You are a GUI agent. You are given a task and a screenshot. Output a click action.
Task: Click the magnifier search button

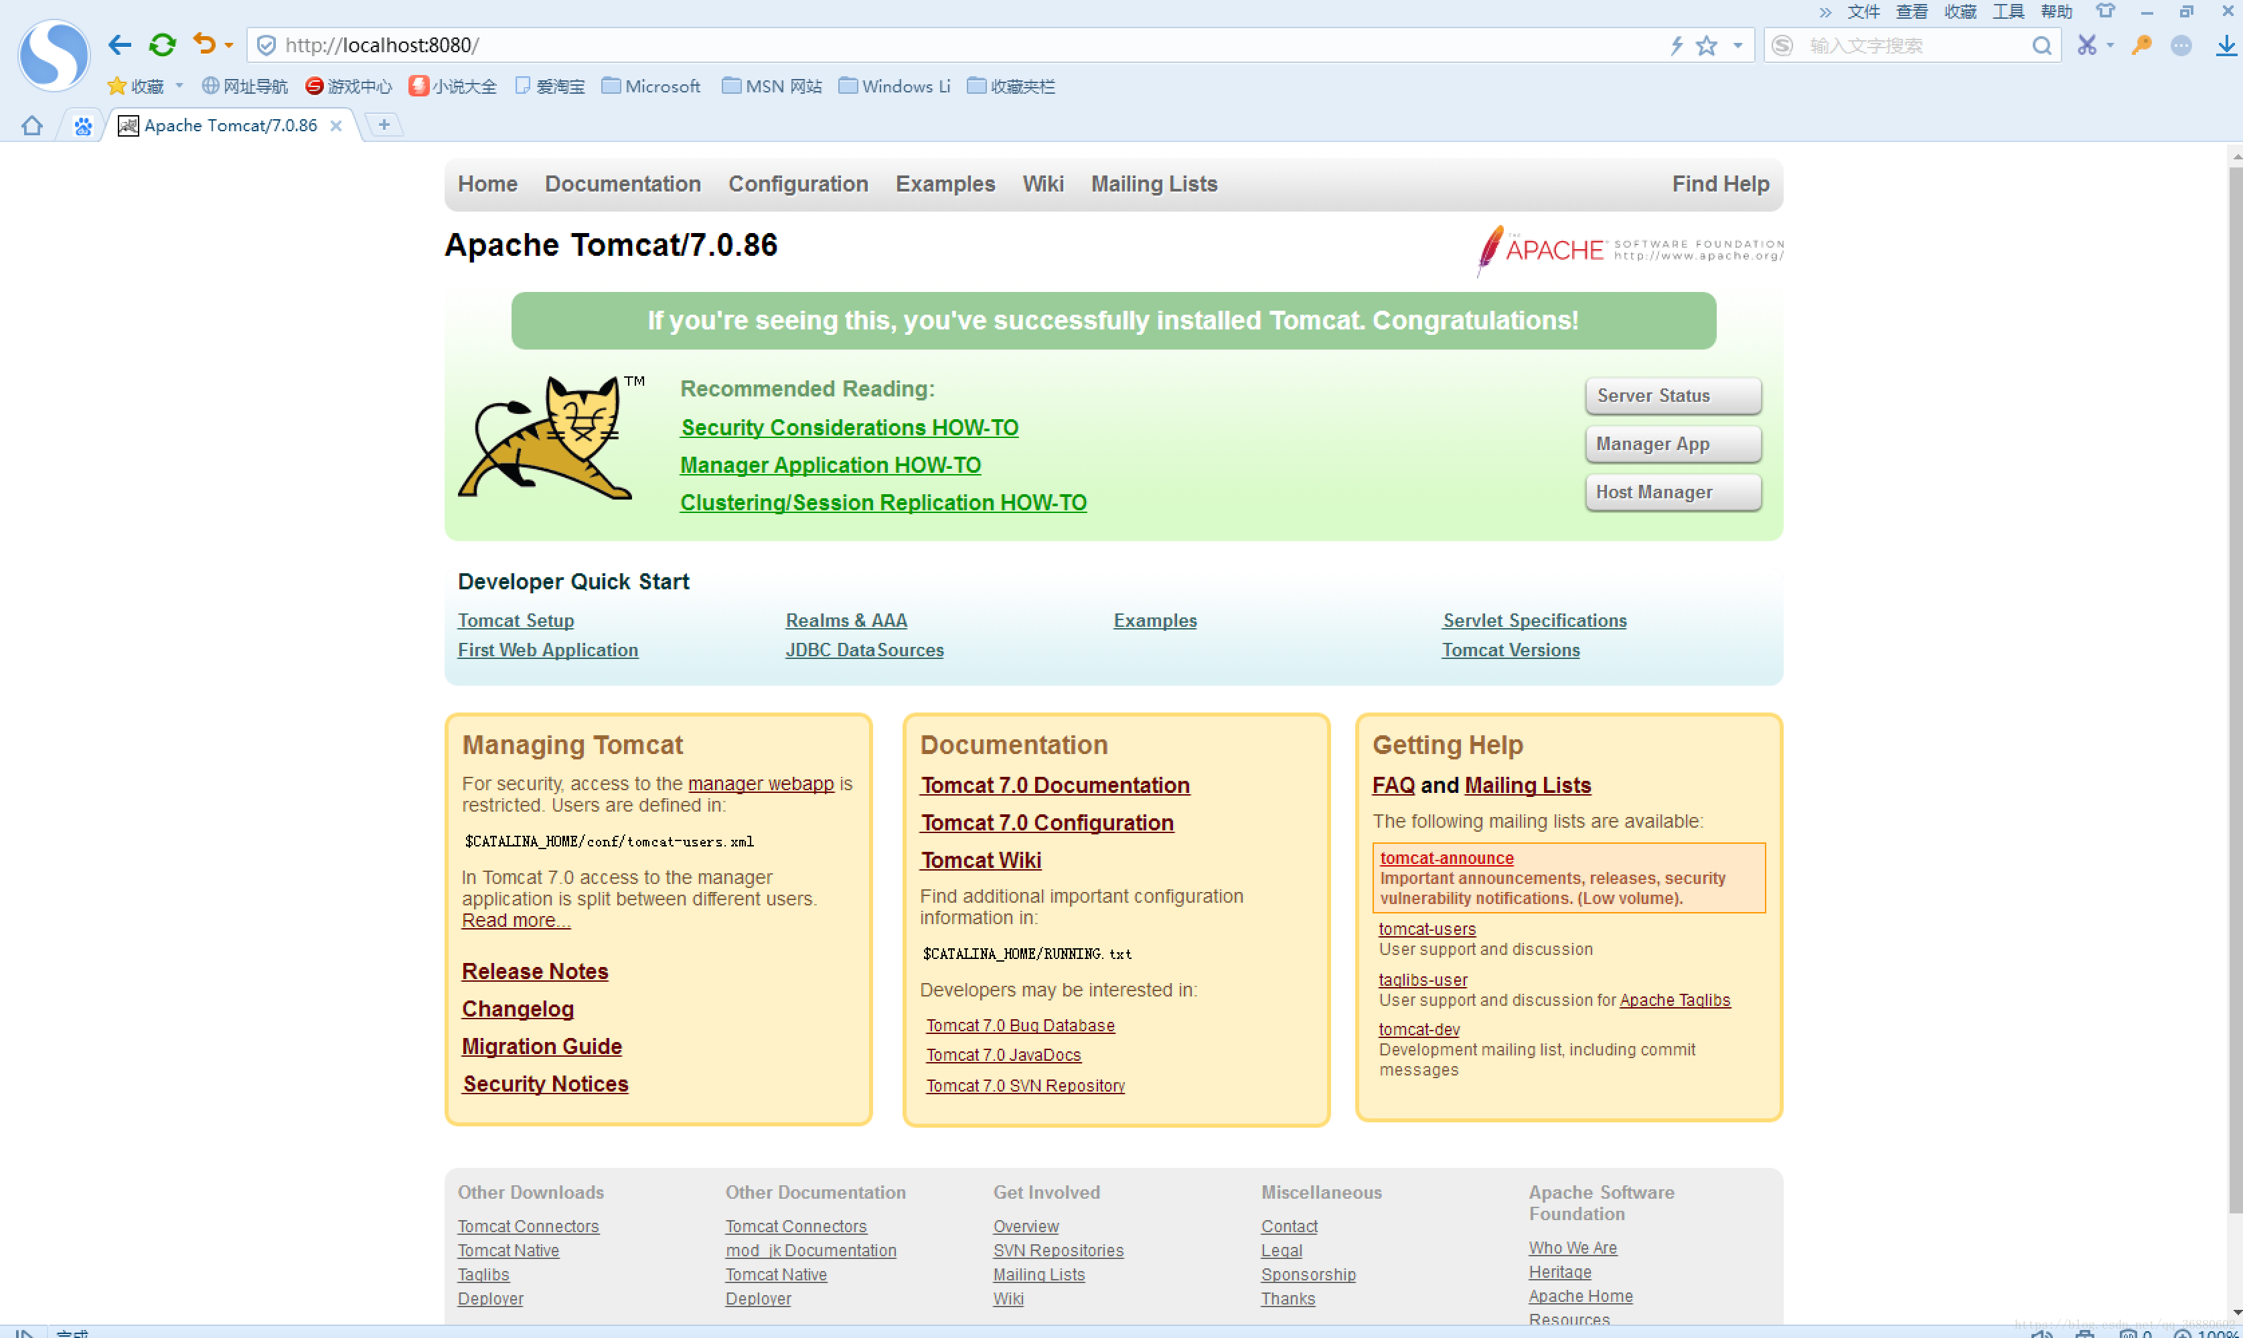coord(2042,45)
